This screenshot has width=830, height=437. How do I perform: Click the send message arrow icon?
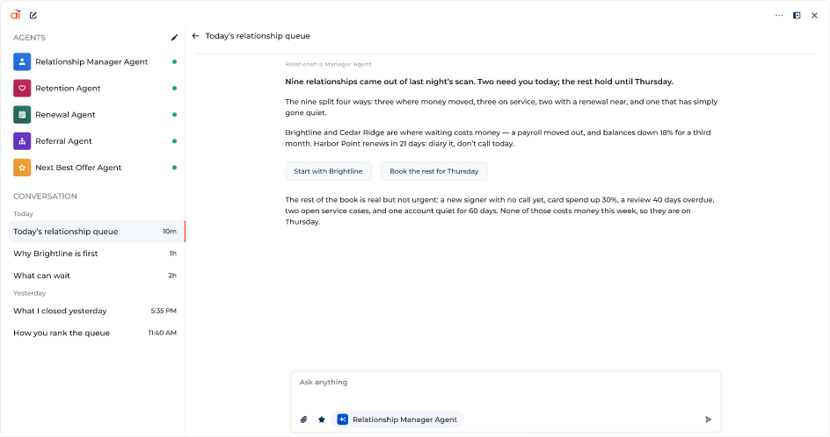pos(708,419)
